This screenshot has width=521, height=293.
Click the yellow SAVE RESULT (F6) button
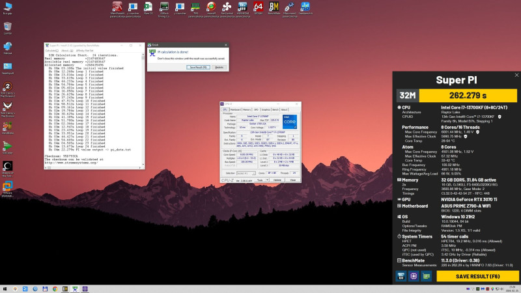(x=477, y=276)
